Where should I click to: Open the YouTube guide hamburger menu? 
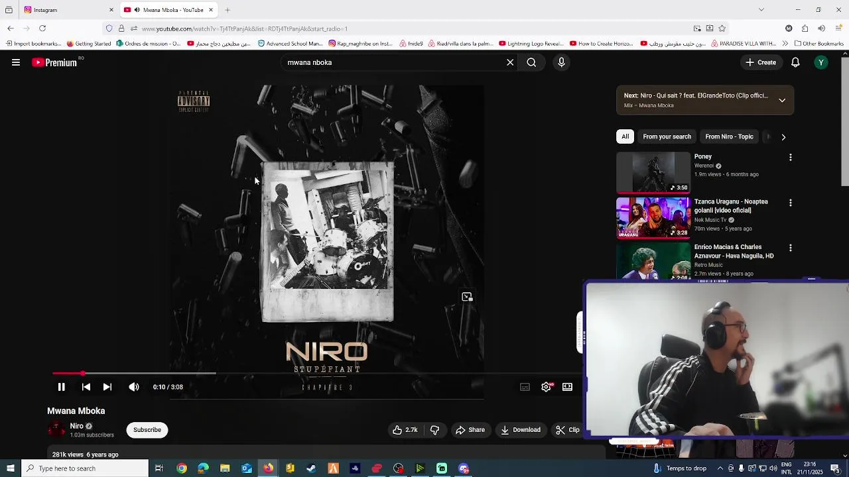click(x=16, y=62)
